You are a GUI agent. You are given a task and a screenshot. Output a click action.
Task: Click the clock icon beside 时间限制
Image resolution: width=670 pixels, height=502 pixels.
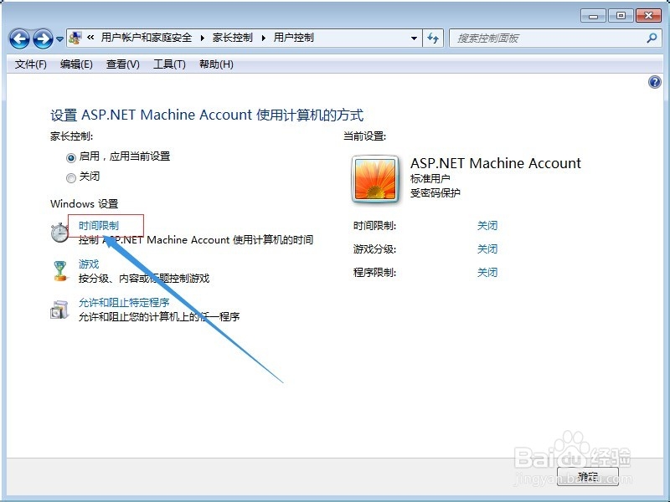coord(59,231)
